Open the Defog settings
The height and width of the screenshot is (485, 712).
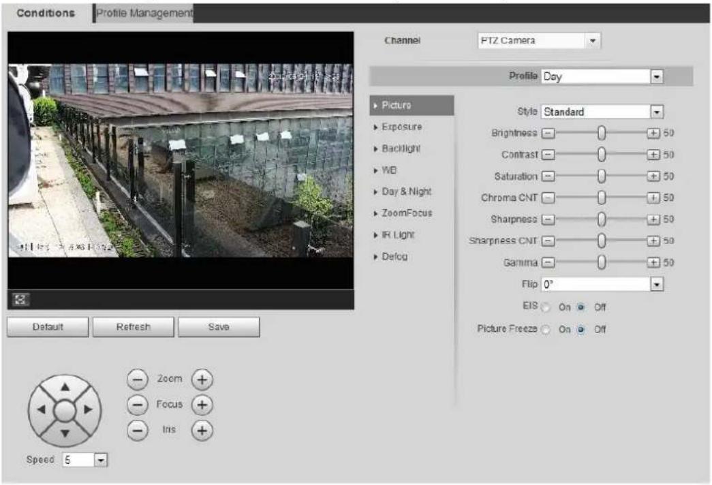[394, 257]
